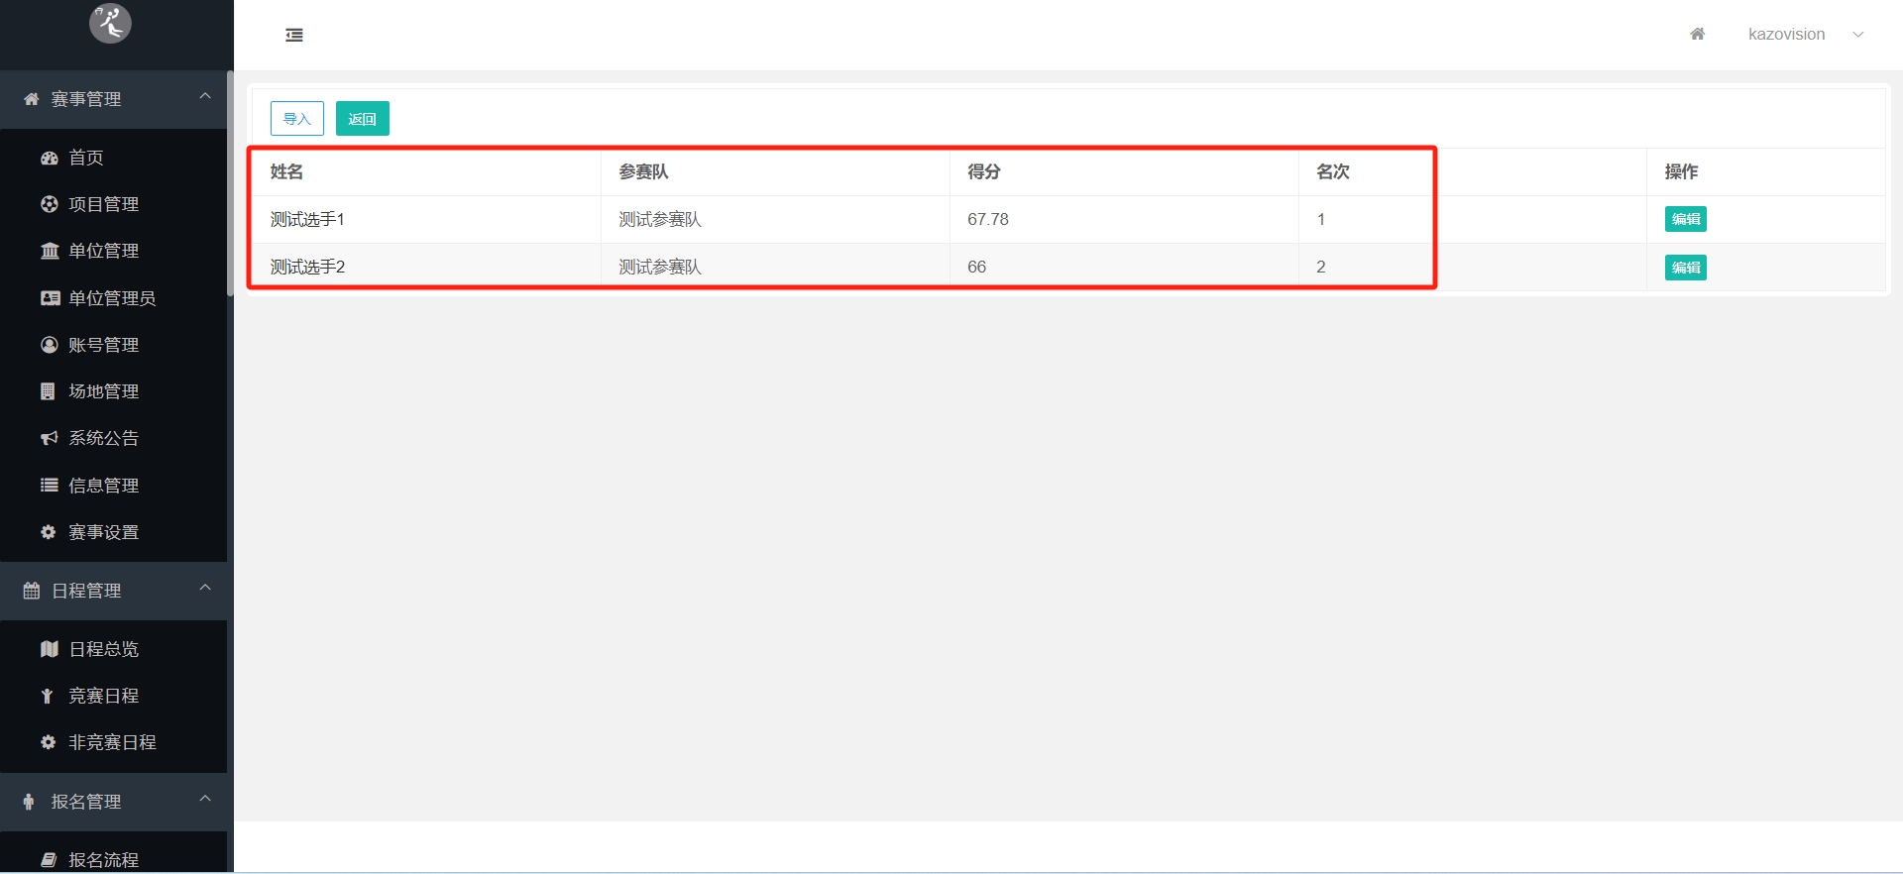Click the home icon in top bar

pyautogui.click(x=1697, y=35)
